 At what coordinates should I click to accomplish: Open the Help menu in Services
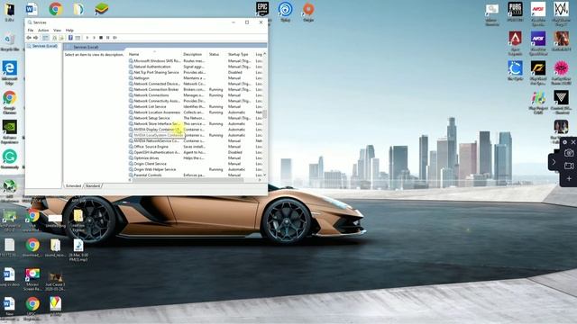[69, 30]
